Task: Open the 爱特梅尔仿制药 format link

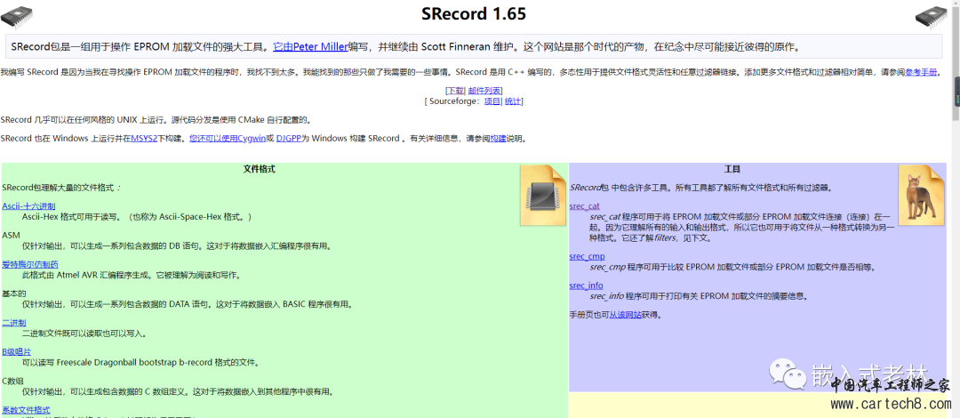Action: pos(30,264)
